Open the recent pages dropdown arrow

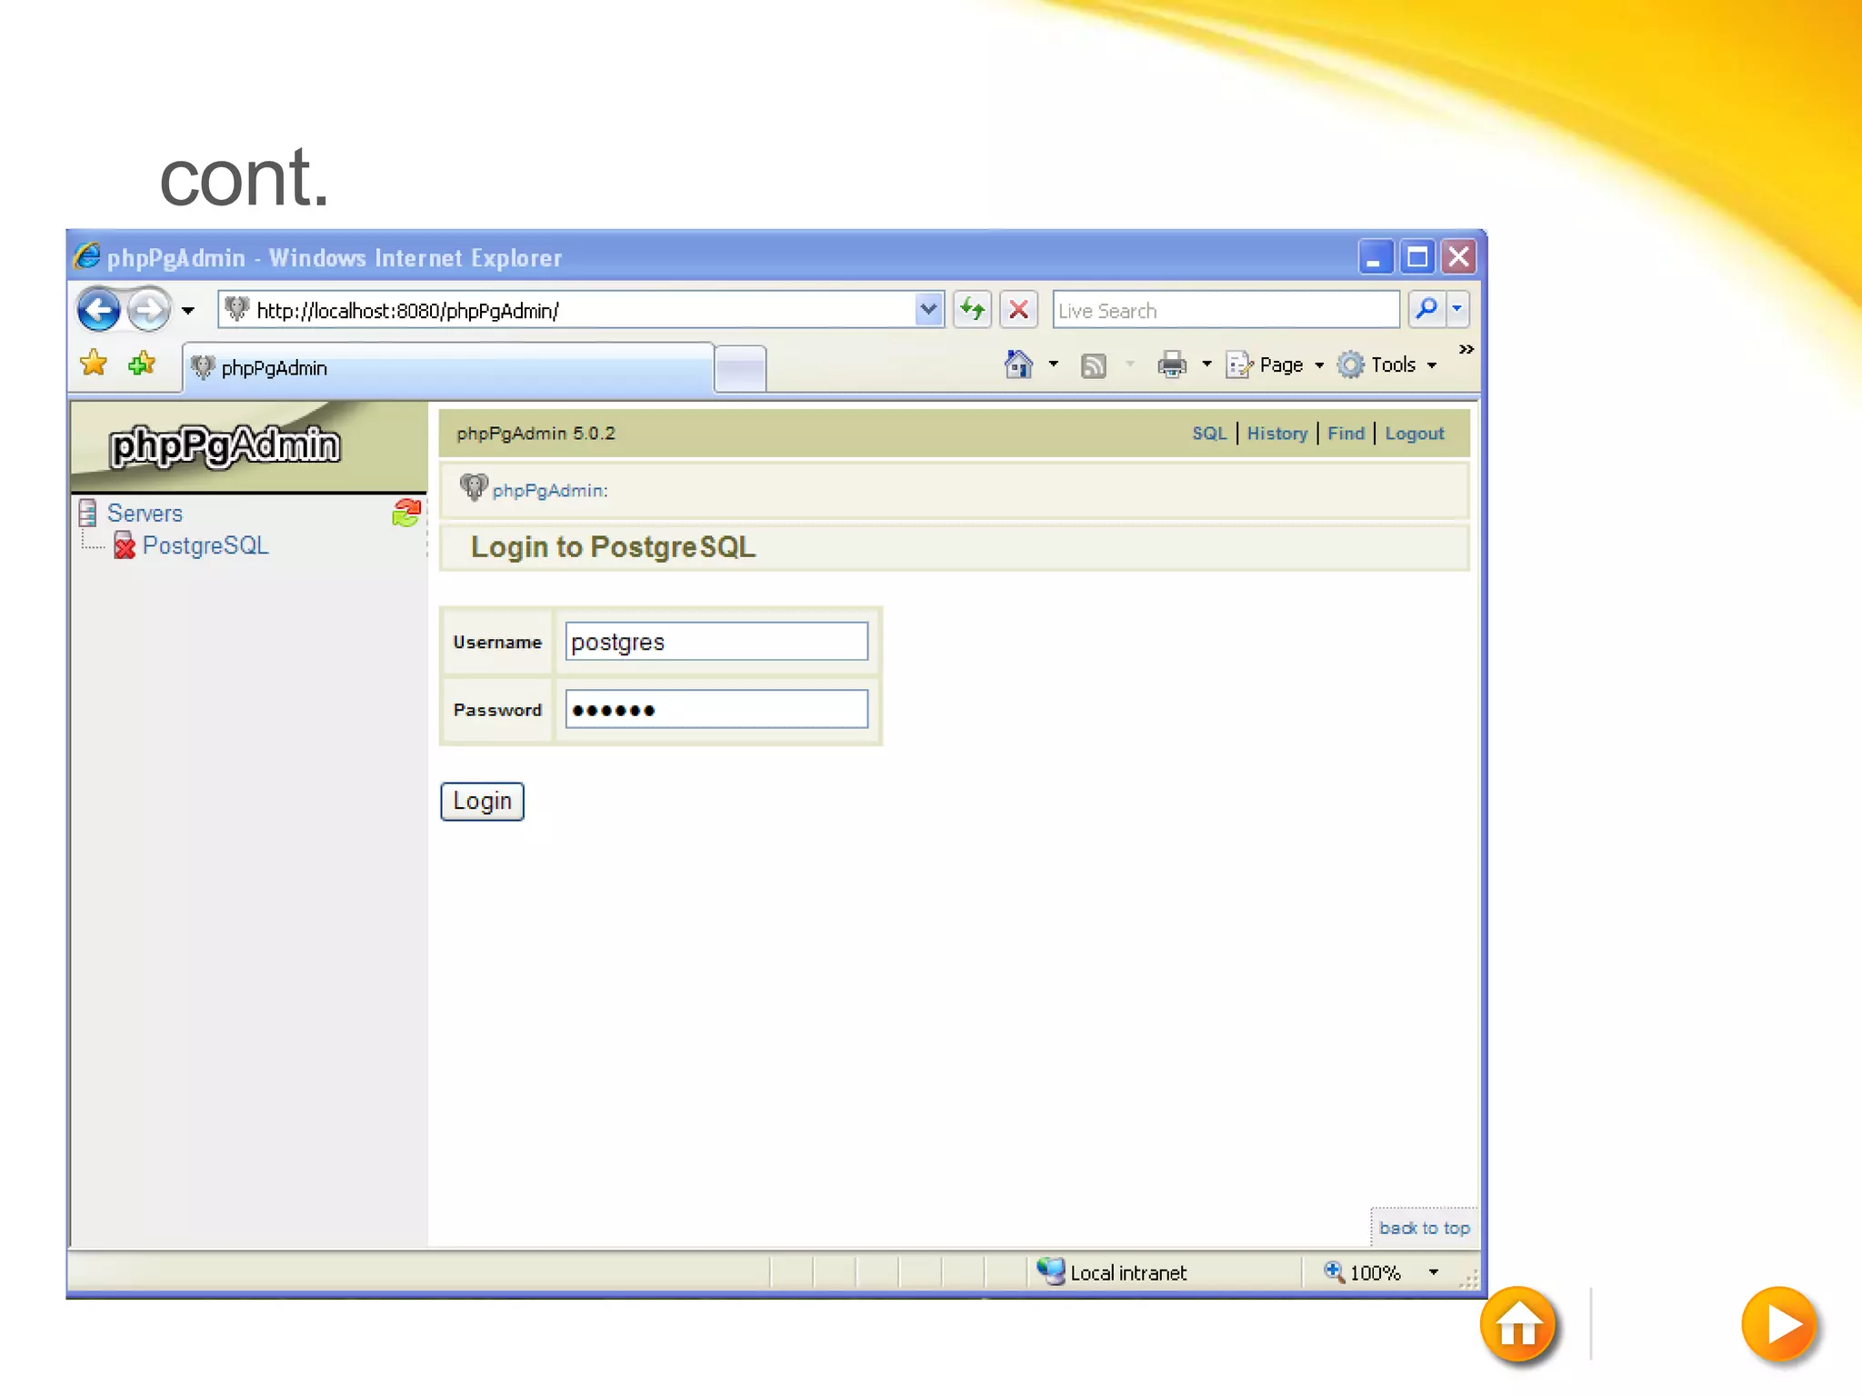click(x=187, y=311)
